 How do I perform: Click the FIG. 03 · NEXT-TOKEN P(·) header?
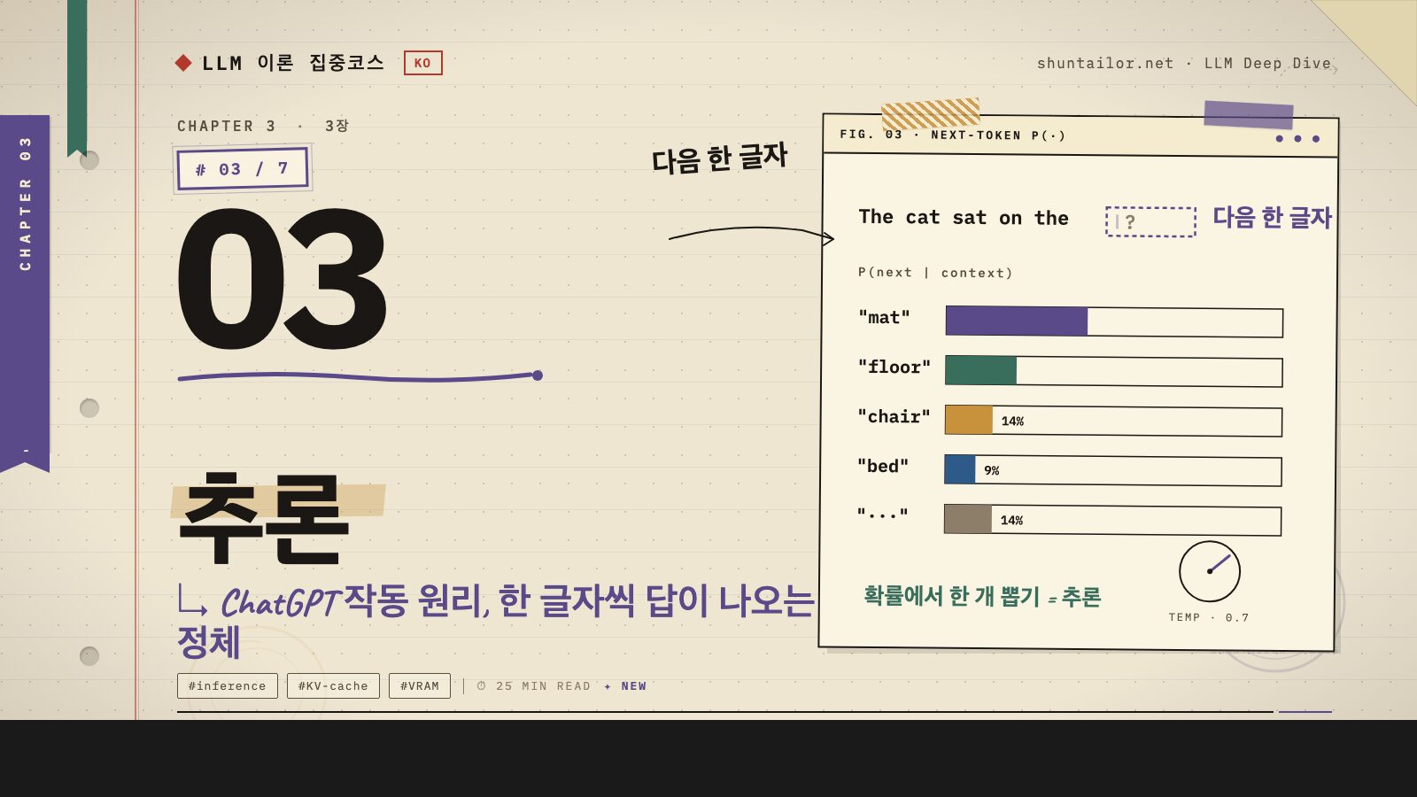pos(953,135)
